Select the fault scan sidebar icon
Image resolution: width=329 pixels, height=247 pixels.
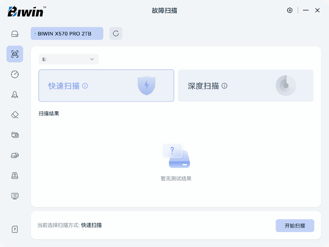(15, 54)
